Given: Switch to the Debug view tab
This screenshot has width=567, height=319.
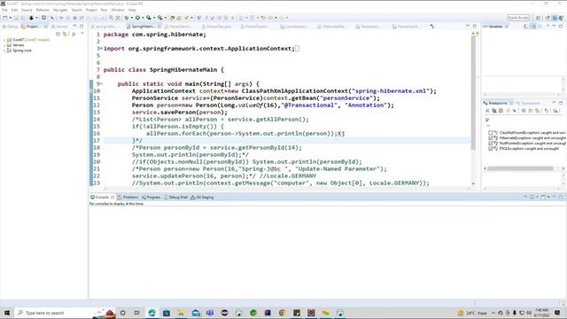Looking at the screenshot, I should pos(10,27).
